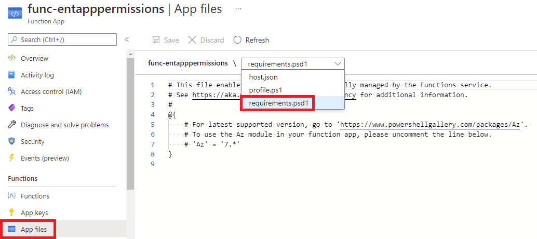Click the Save floppy disk icon
Viewport: 537px width, 239px height.
(x=156, y=40)
